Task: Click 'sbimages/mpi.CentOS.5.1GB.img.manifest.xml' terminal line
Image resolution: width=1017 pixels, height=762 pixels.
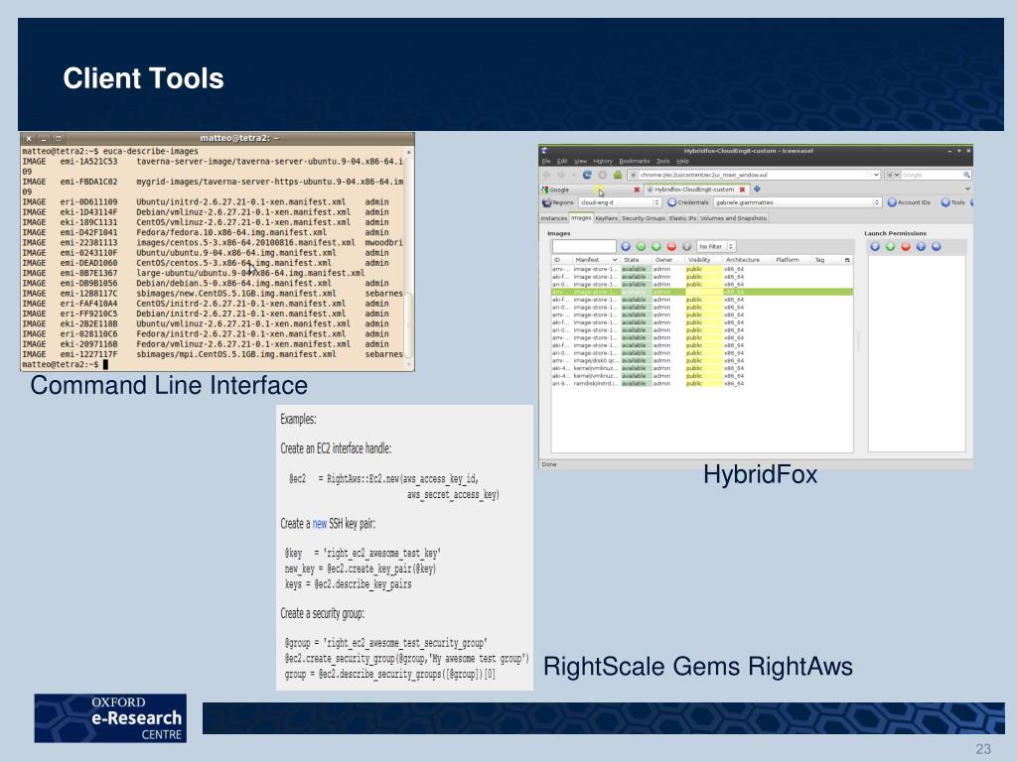Action: point(236,354)
